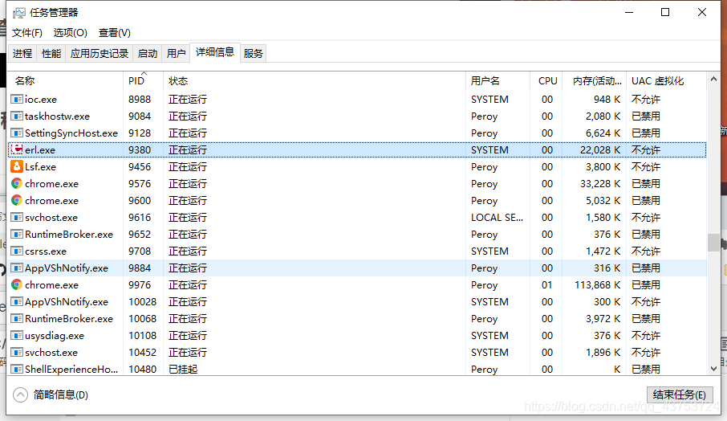Select the SettingSyncHost.exe process name
Image resolution: width=727 pixels, height=421 pixels.
[71, 133]
